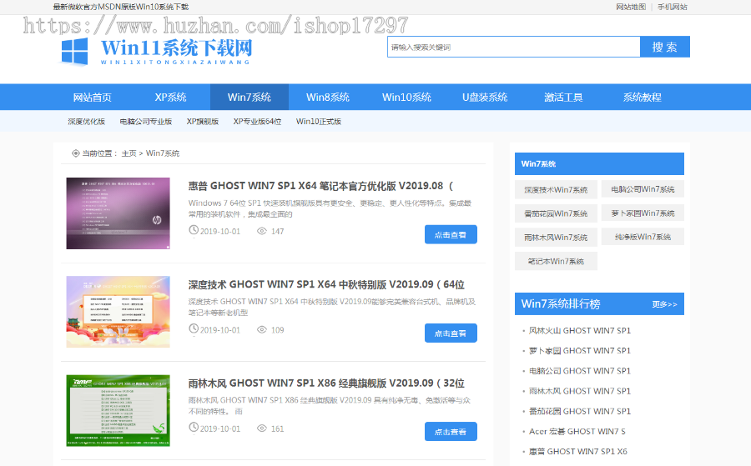
Task: Open thumbnail of 惠普 GHOST WIN7 article
Action: click(x=118, y=213)
